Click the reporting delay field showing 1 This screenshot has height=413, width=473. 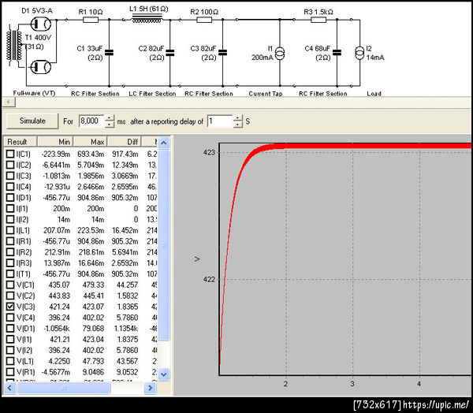pyautogui.click(x=220, y=121)
